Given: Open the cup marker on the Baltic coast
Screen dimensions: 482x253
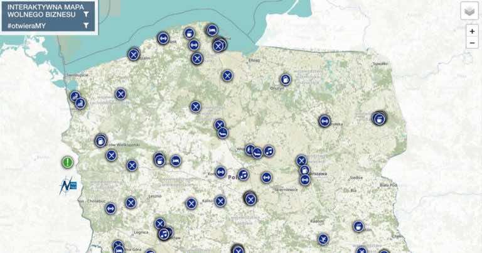Looking at the screenshot, I should [189, 33].
